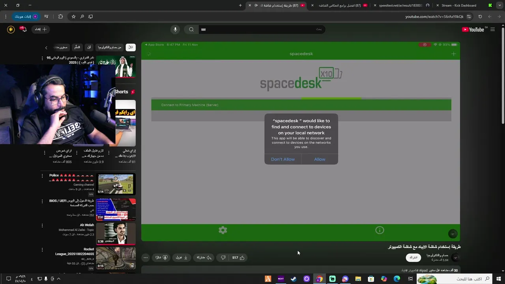
Task: Open the Windows Start button
Action: 499,279
